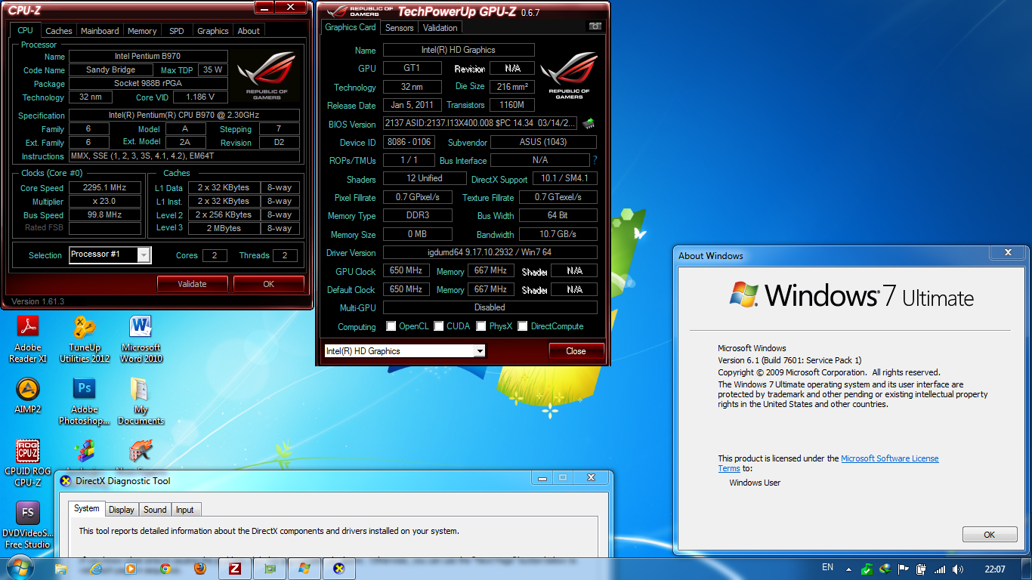Open Adobe Reader XI desktop icon
Screen dimensions: 1032x580
pos(28,327)
